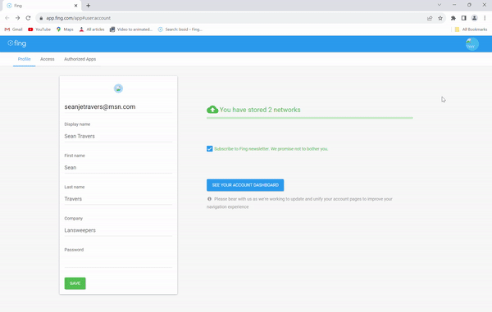The width and height of the screenshot is (492, 312).
Task: Click the padlock site info icon
Action: (41, 18)
